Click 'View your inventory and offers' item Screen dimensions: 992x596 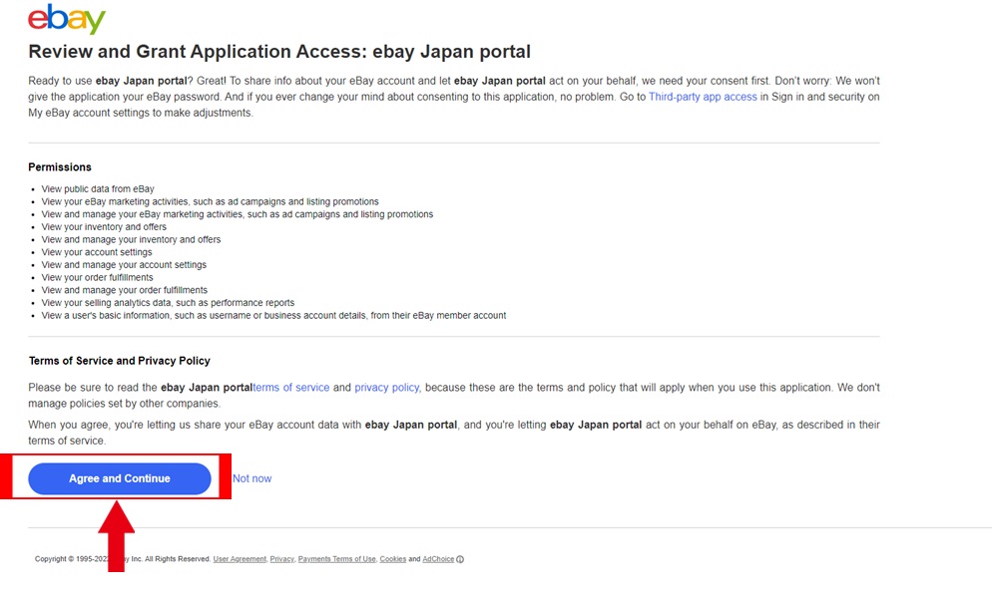104,227
